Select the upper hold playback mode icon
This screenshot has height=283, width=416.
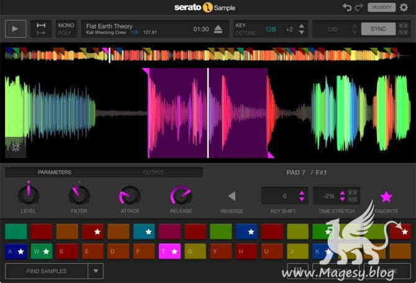pyautogui.click(x=41, y=25)
